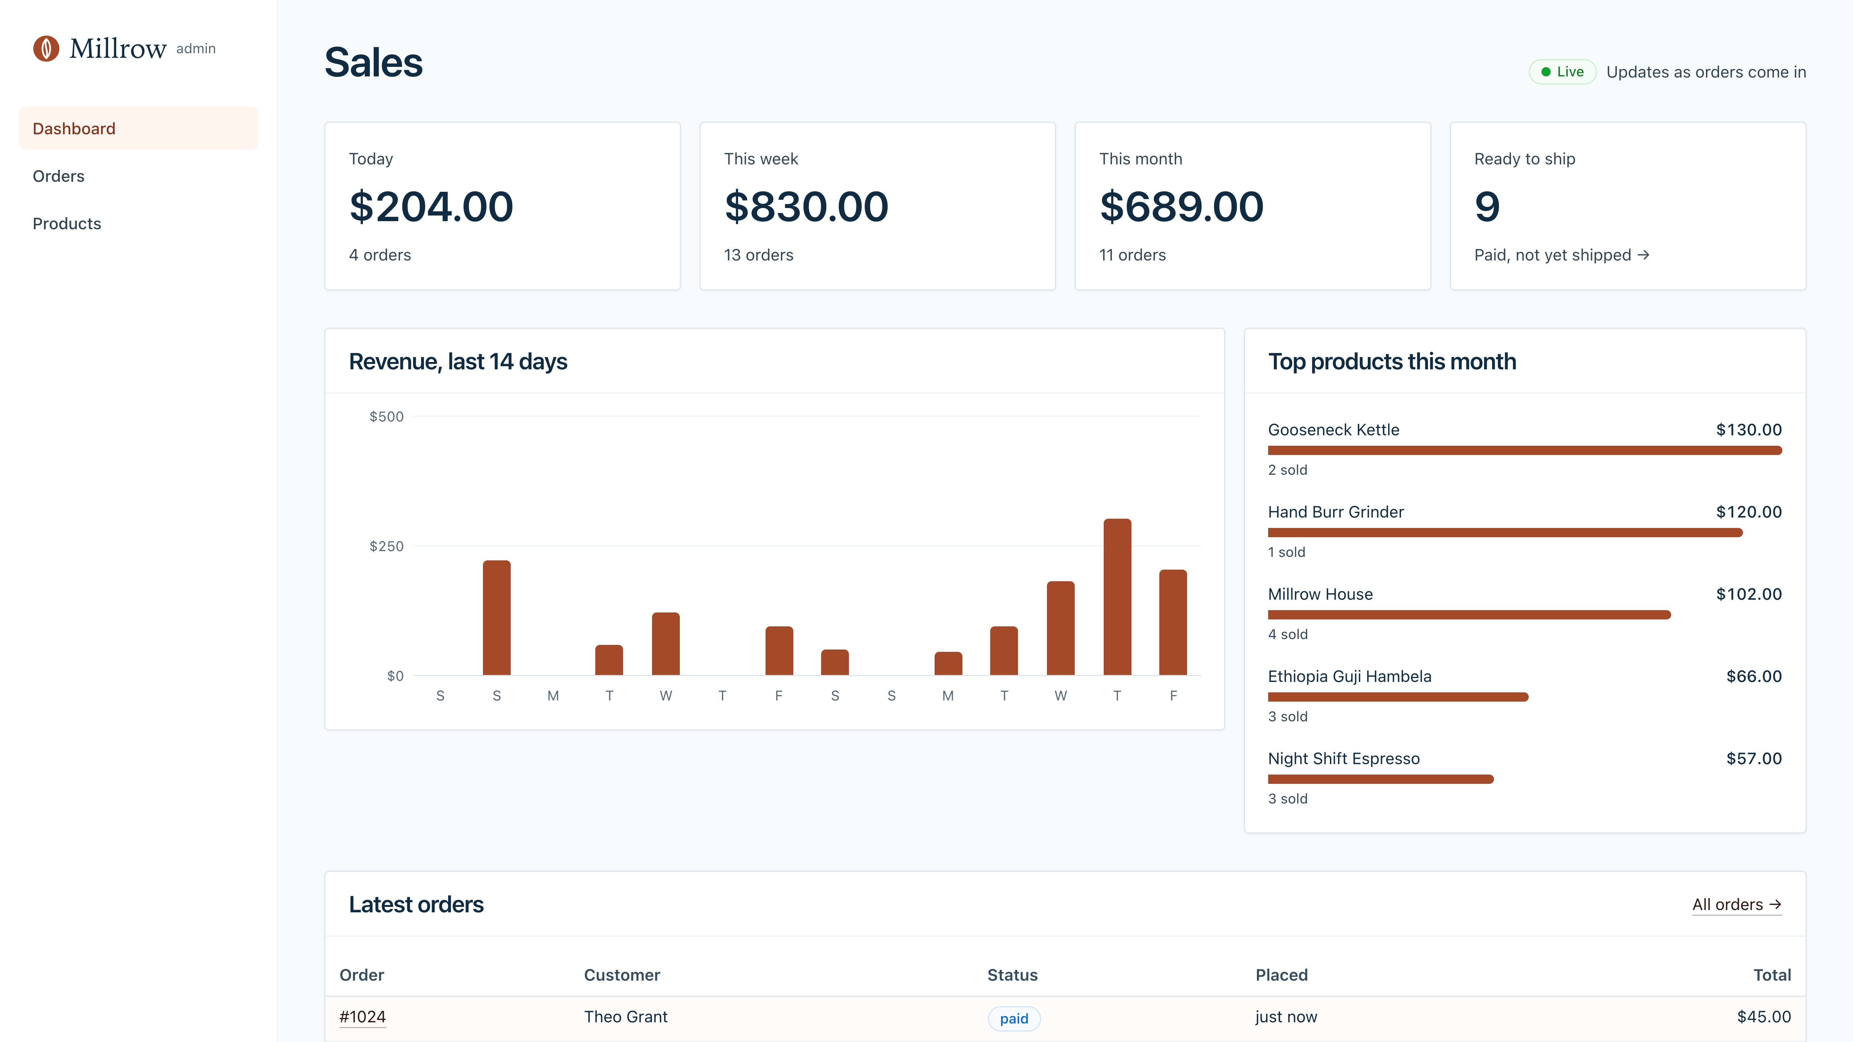Click the Customer column header
The width and height of the screenshot is (1853, 1042).
tap(622, 975)
